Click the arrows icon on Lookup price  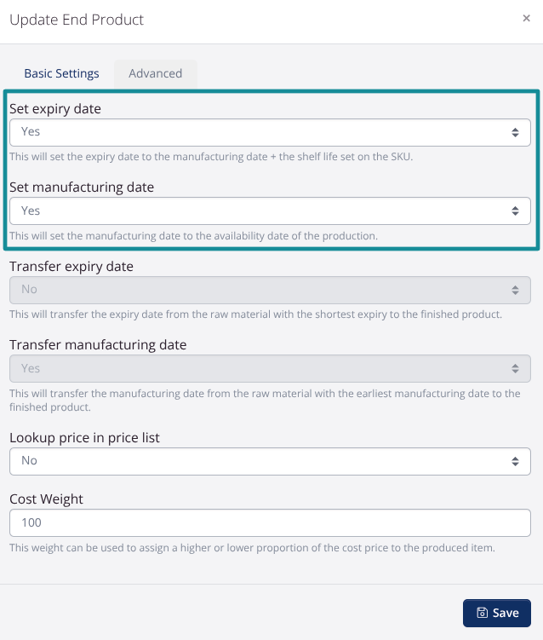[515, 461]
